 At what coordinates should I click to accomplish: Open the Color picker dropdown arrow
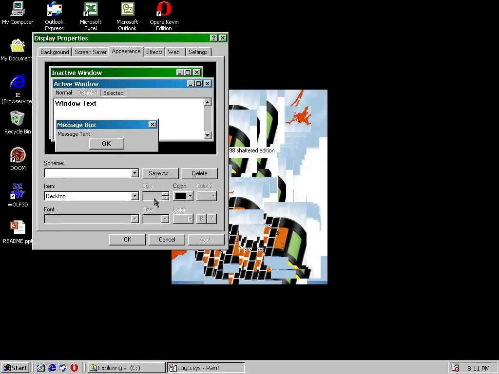coord(191,196)
